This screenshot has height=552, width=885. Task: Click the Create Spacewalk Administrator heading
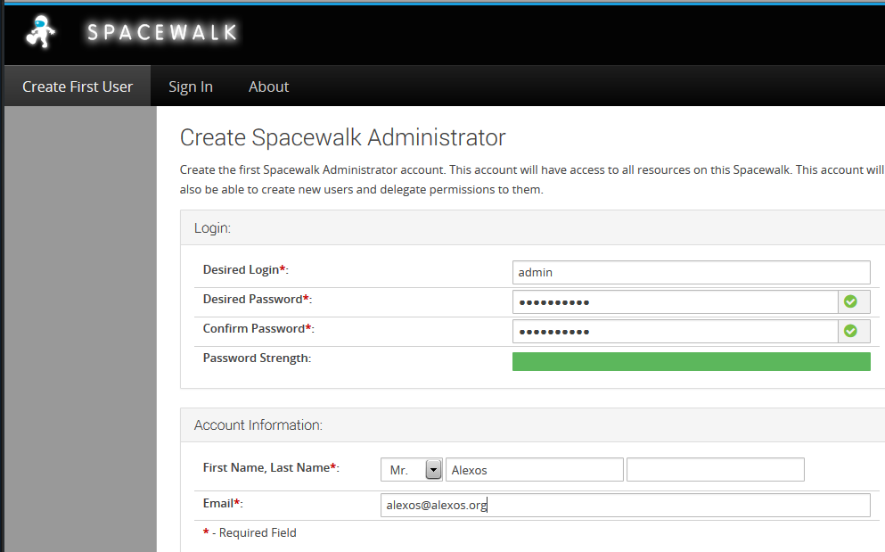coord(342,137)
